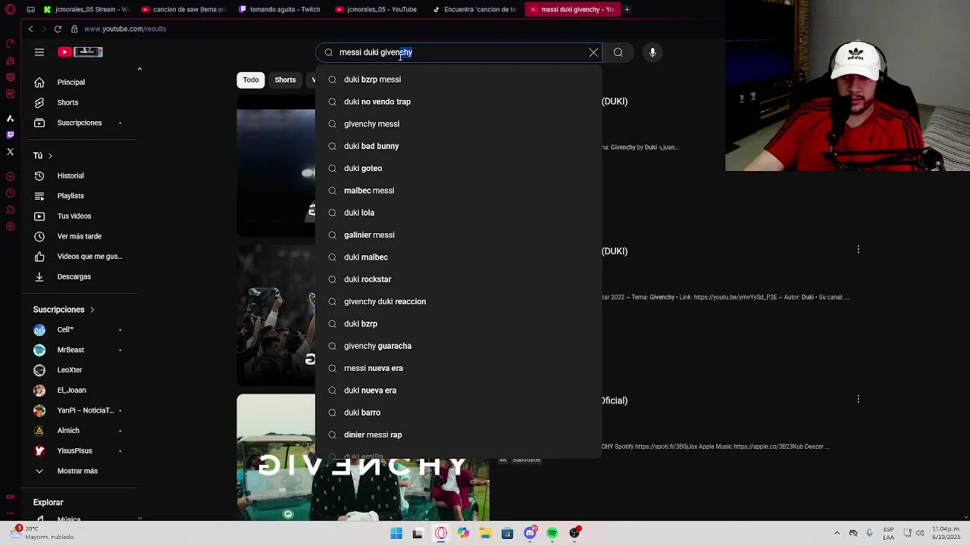Choose suggestion duki bad bunny

point(459,146)
